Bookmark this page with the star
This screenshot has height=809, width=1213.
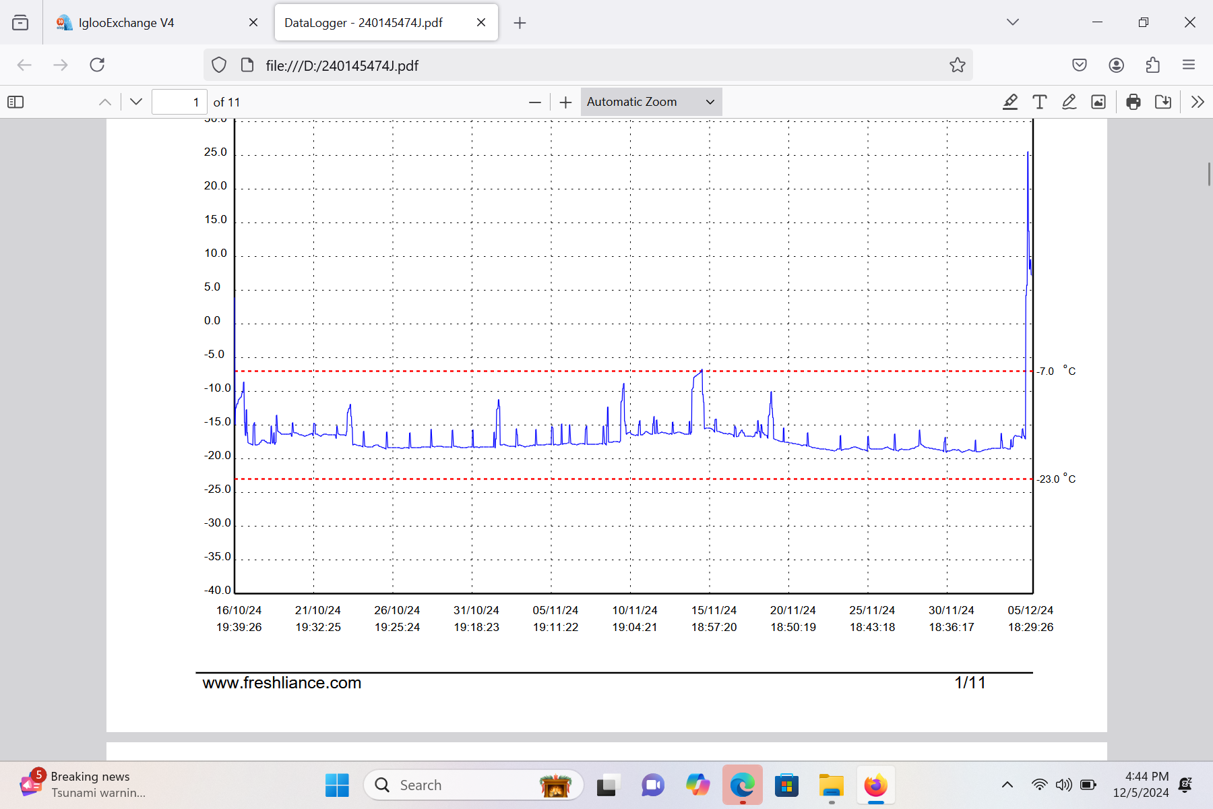click(x=958, y=65)
